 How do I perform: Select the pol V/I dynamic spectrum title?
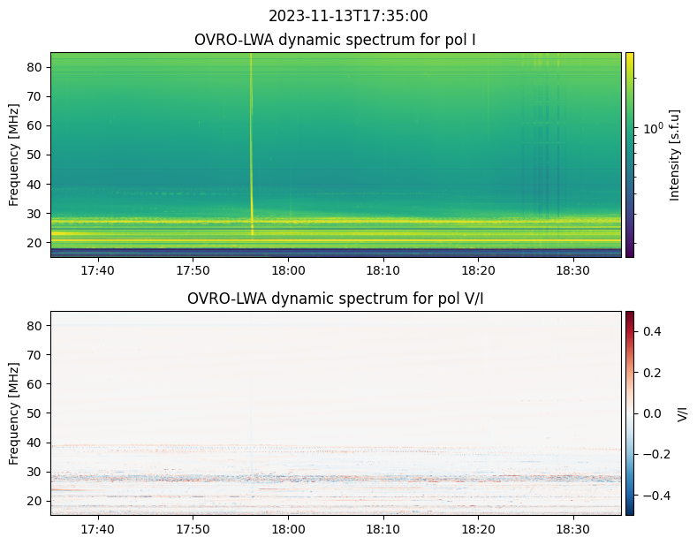[x=335, y=299]
